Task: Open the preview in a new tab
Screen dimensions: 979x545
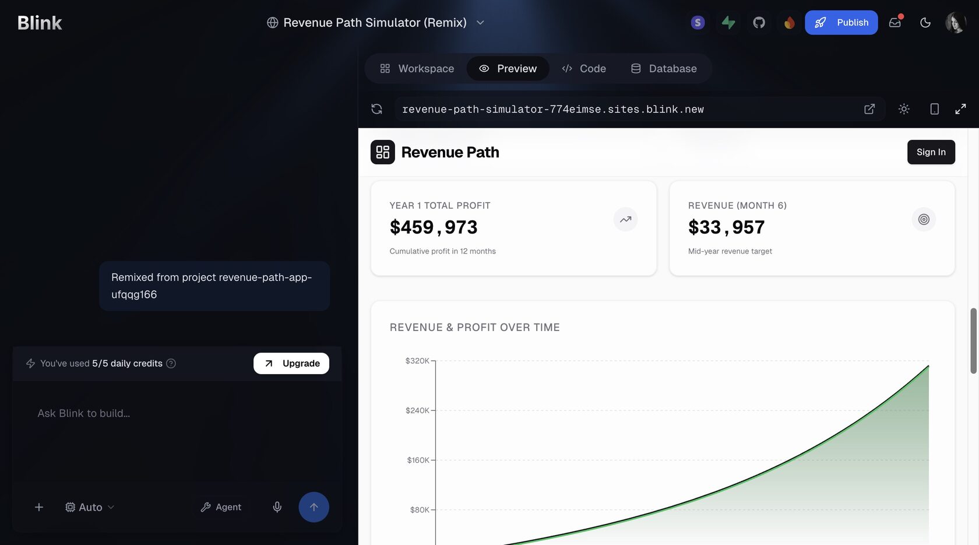Action: (x=869, y=109)
